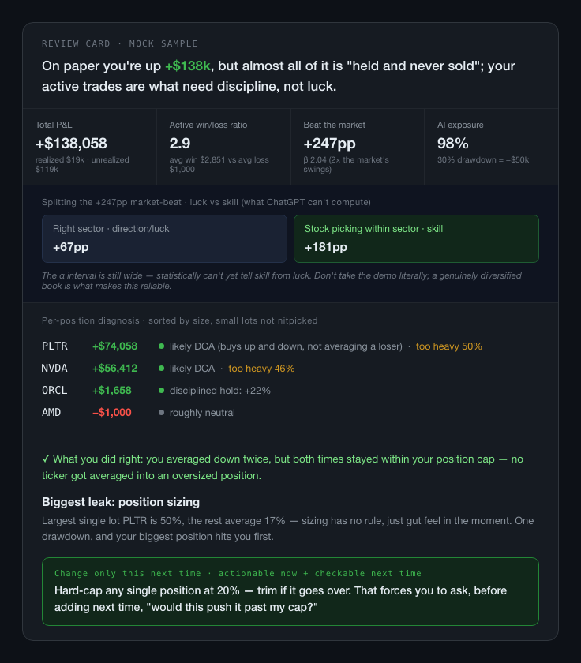
Task: Select the NVDA ticker symbol
Action: coord(54,369)
